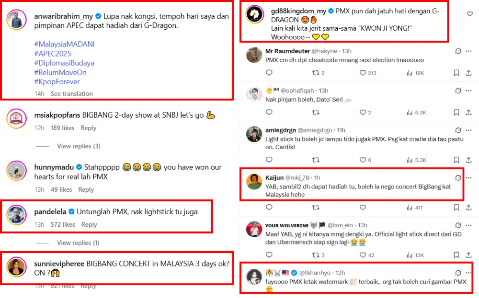Click reply icon on YOUR WOLVERINE's tweet

[x=269, y=255]
